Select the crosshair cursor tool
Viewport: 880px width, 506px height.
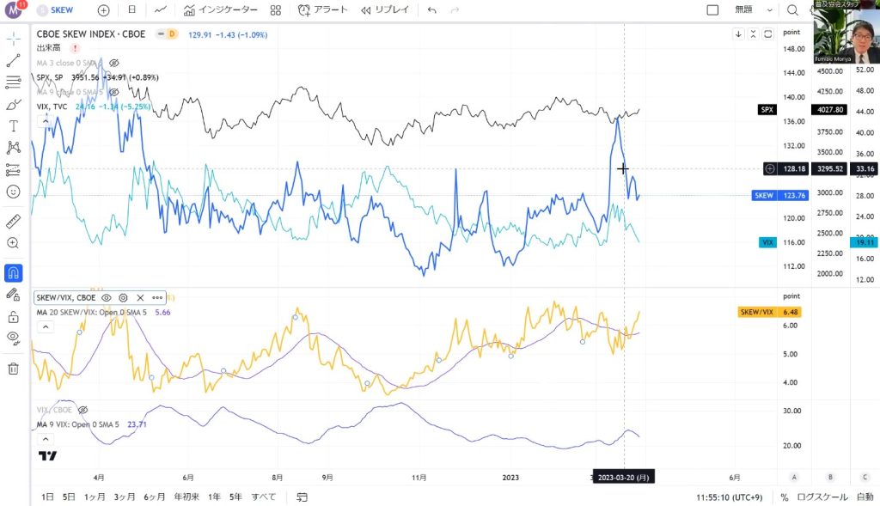[x=14, y=38]
